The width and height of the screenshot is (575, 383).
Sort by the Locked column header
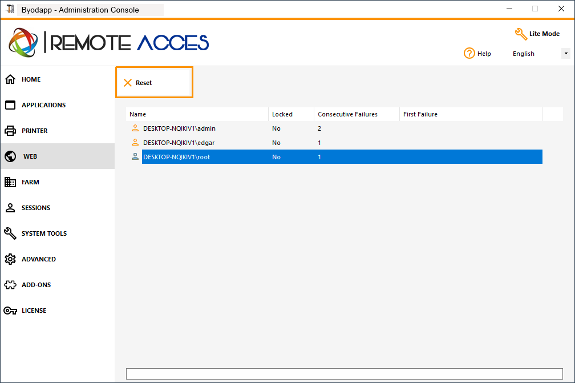tap(291, 114)
